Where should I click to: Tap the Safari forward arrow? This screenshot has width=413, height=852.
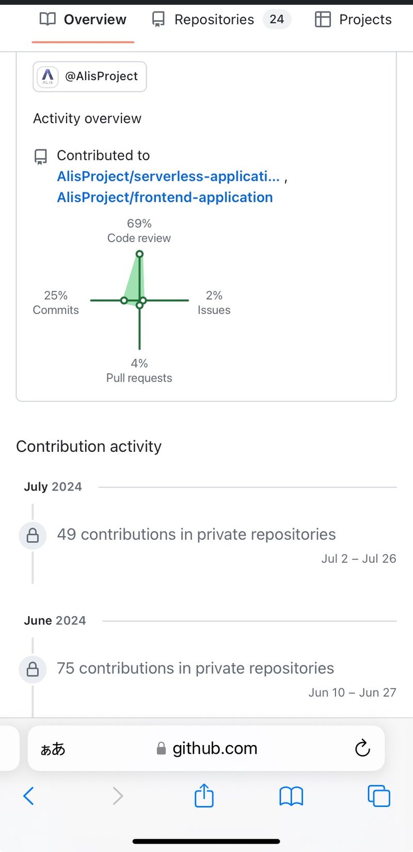(x=118, y=796)
